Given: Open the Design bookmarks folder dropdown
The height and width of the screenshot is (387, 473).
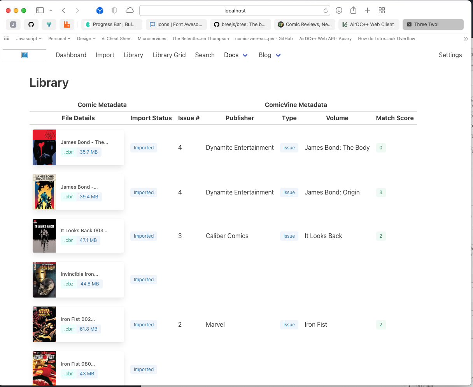Looking at the screenshot, I should [x=86, y=39].
